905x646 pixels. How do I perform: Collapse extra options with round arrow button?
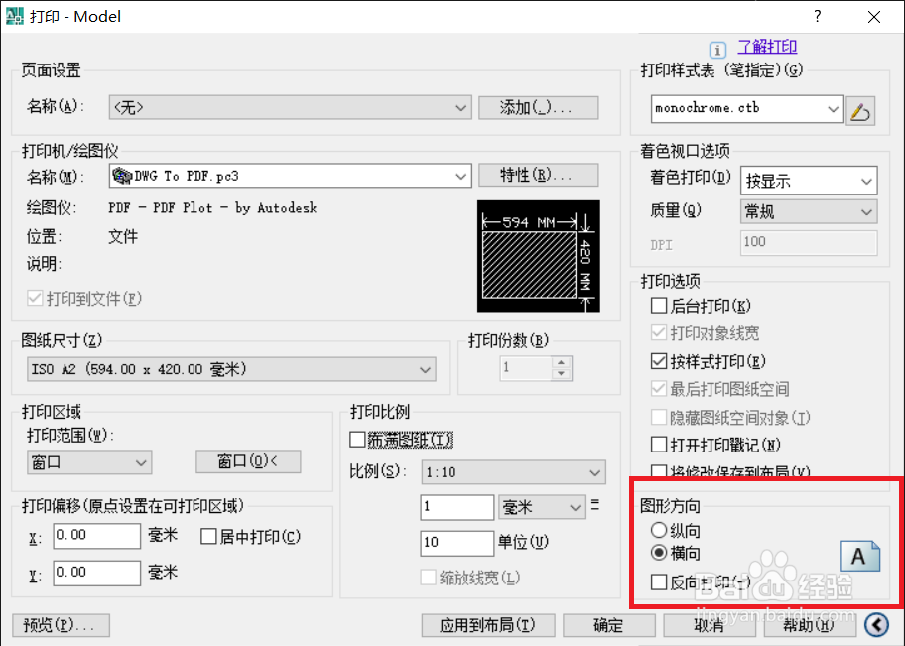pyautogui.click(x=876, y=625)
